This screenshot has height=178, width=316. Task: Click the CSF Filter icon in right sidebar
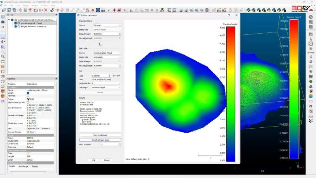pos(310,51)
